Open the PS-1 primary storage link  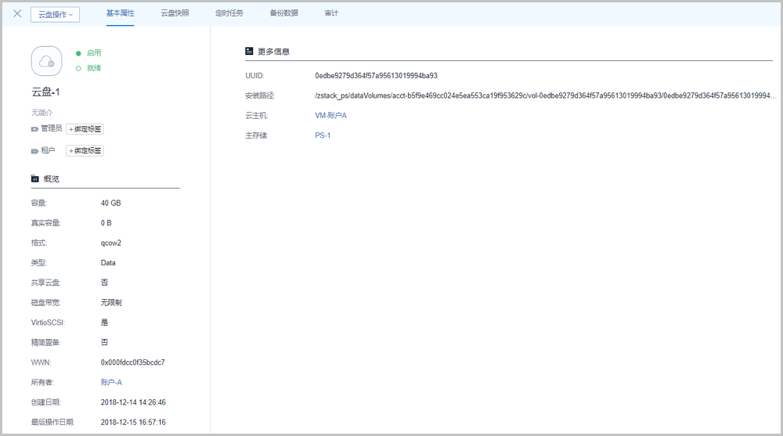323,135
